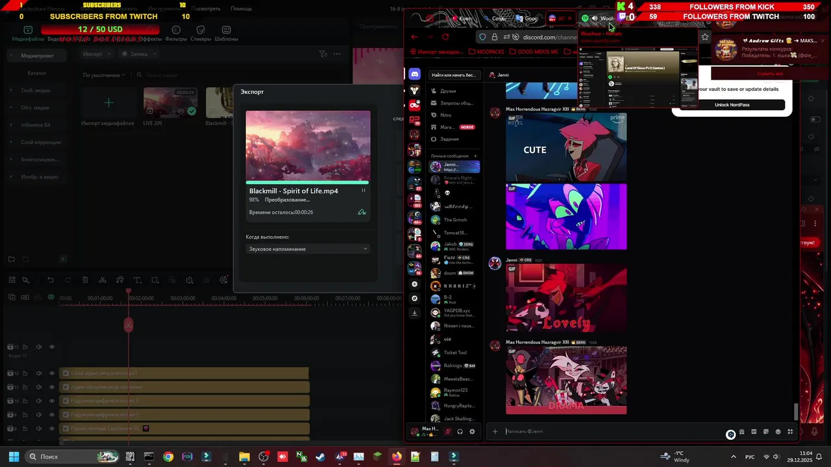Open Друзья in Discord sidebar
Screen dimensions: 831x467
point(454,91)
